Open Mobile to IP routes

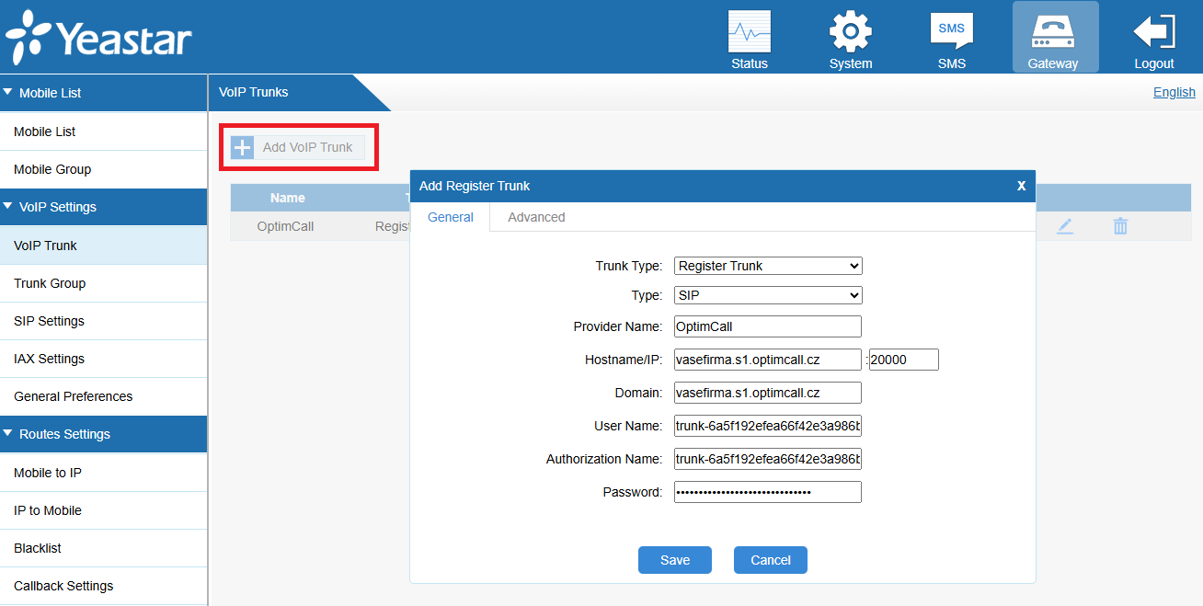pos(103,473)
